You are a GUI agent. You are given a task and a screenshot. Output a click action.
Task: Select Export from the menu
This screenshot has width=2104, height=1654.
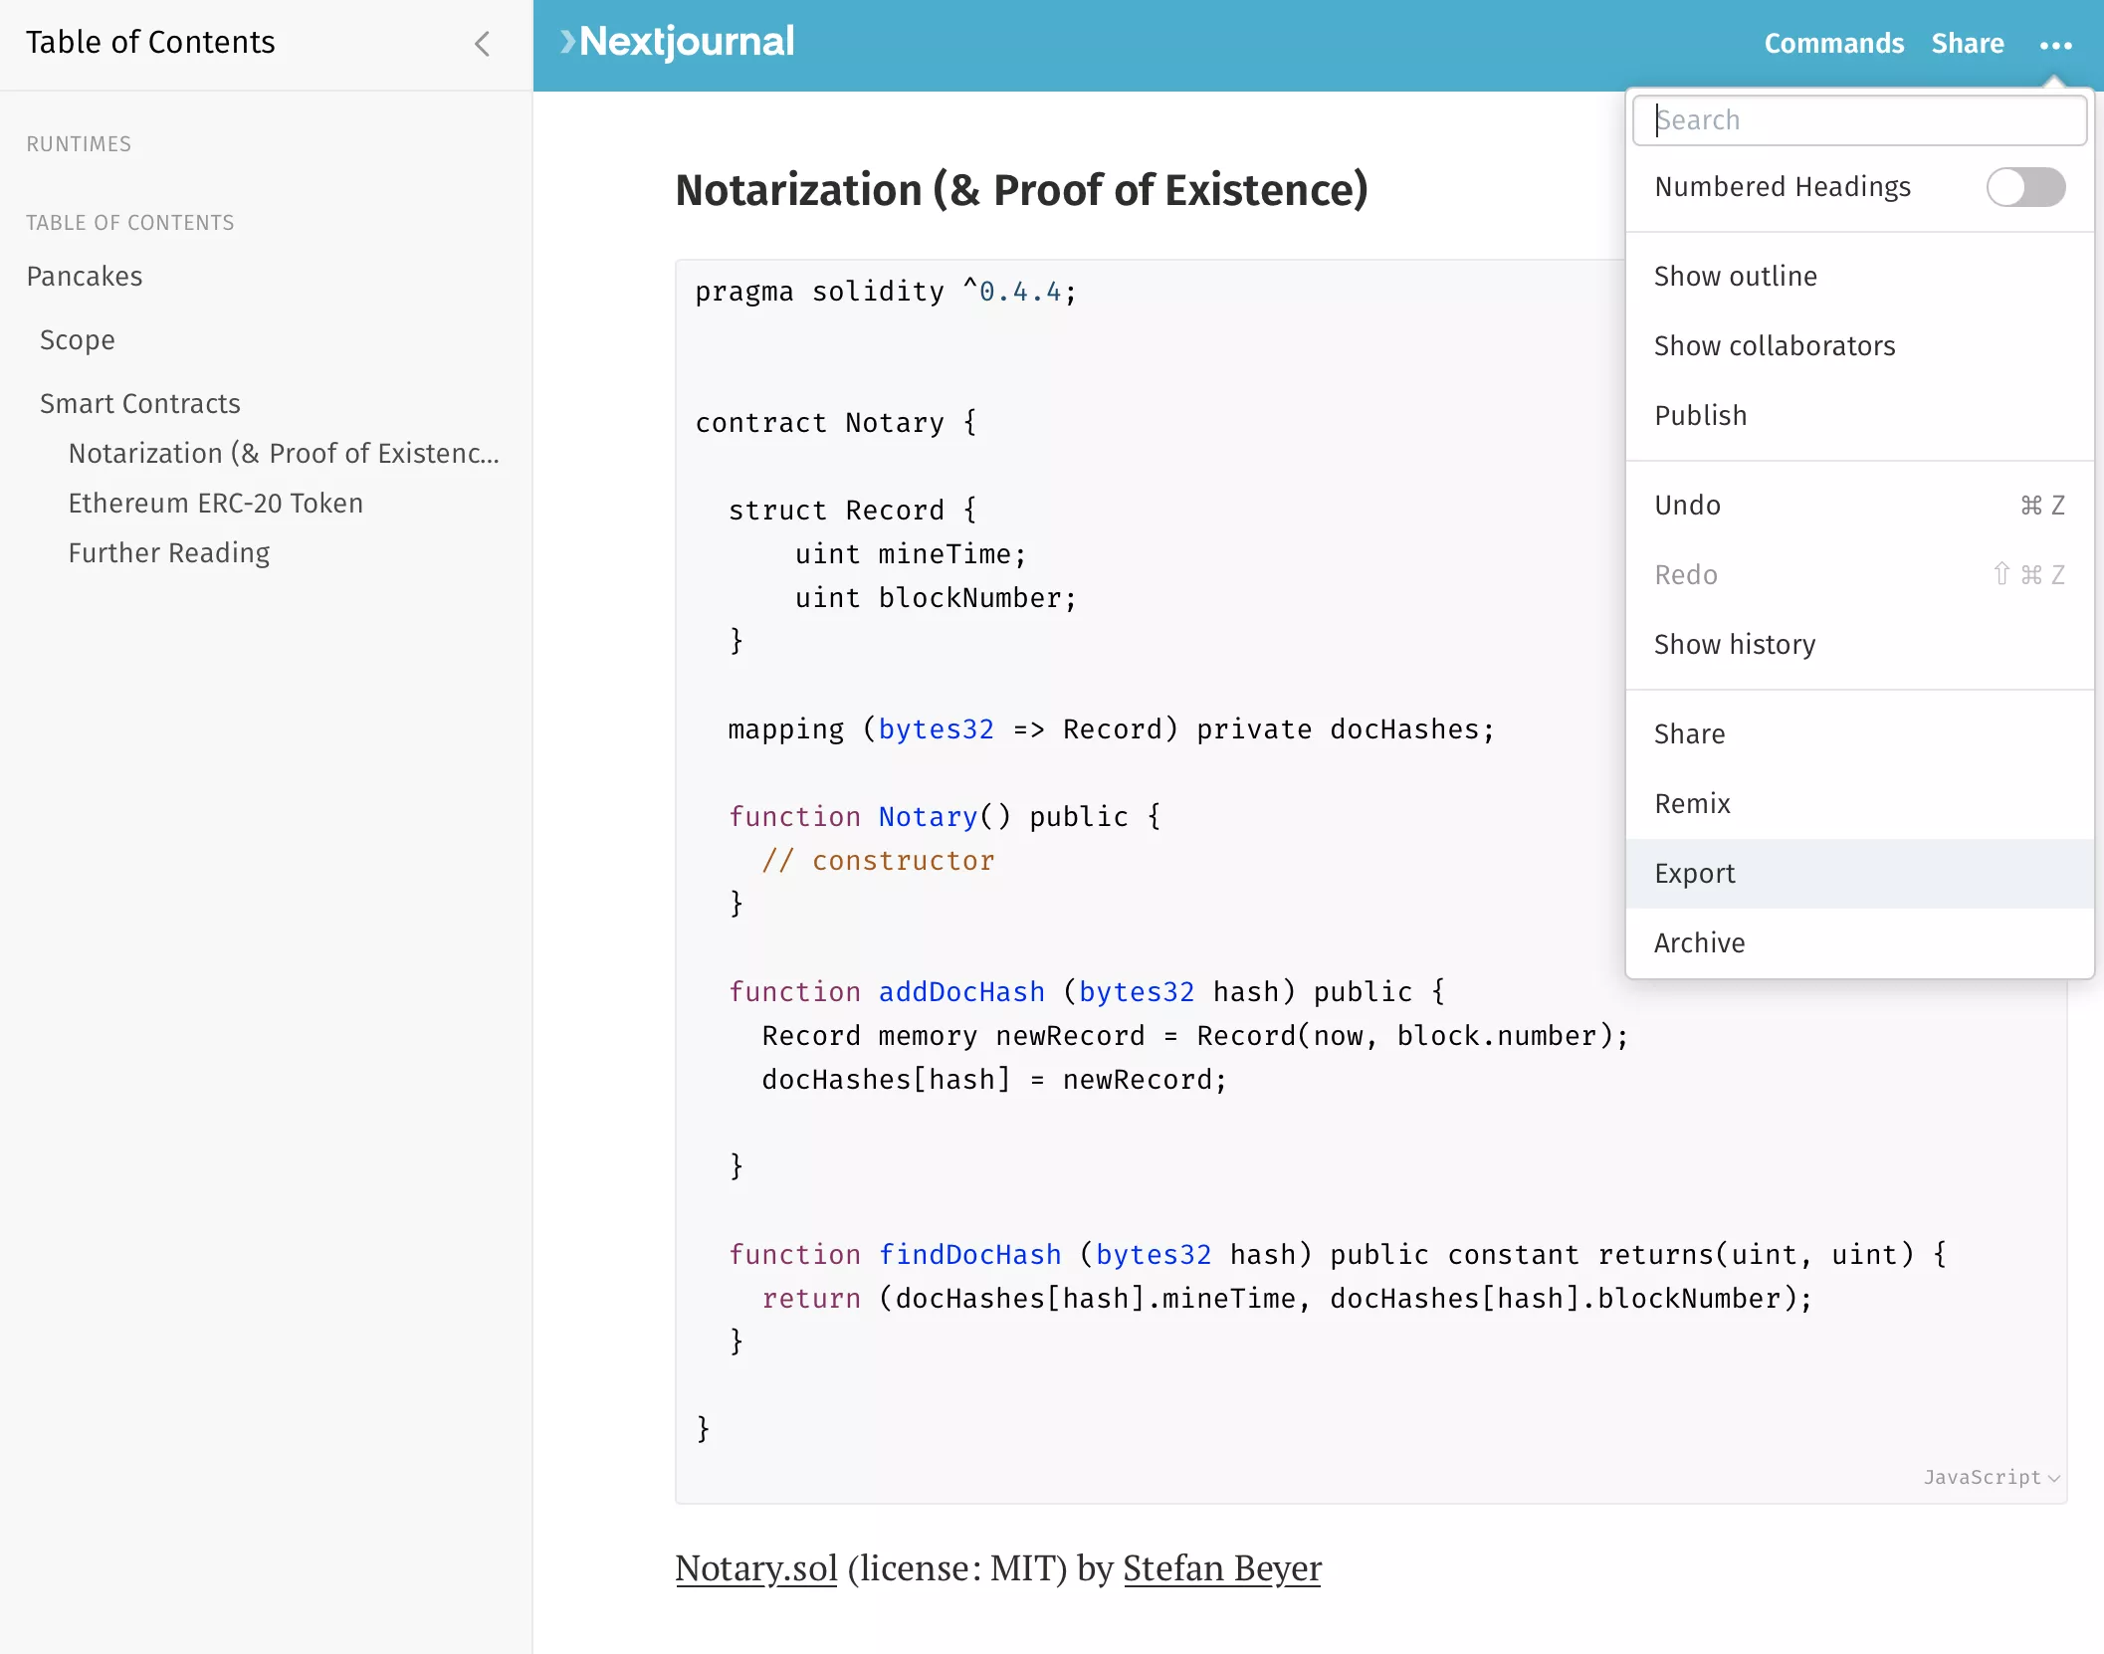[1694, 873]
